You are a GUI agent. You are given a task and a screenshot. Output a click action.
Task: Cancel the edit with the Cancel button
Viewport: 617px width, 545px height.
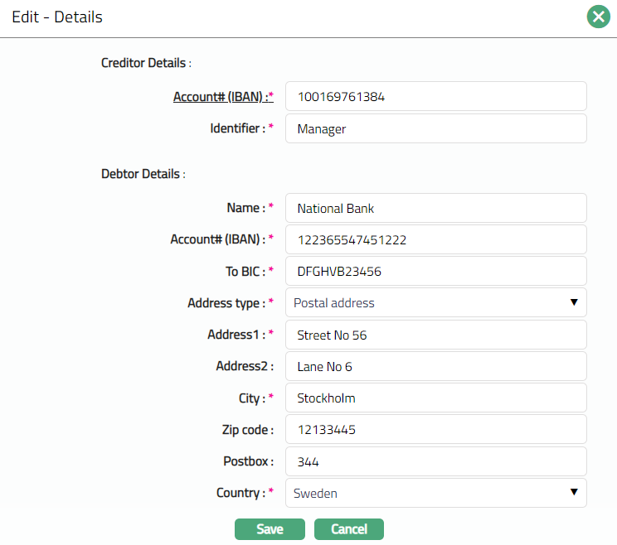coord(349,529)
